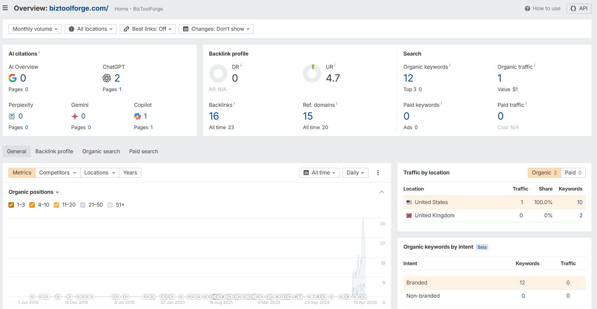Open the hamburger navigation menu
The image size is (597, 309).
5,8
